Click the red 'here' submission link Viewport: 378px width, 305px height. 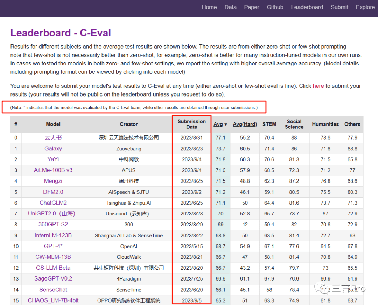(318, 86)
